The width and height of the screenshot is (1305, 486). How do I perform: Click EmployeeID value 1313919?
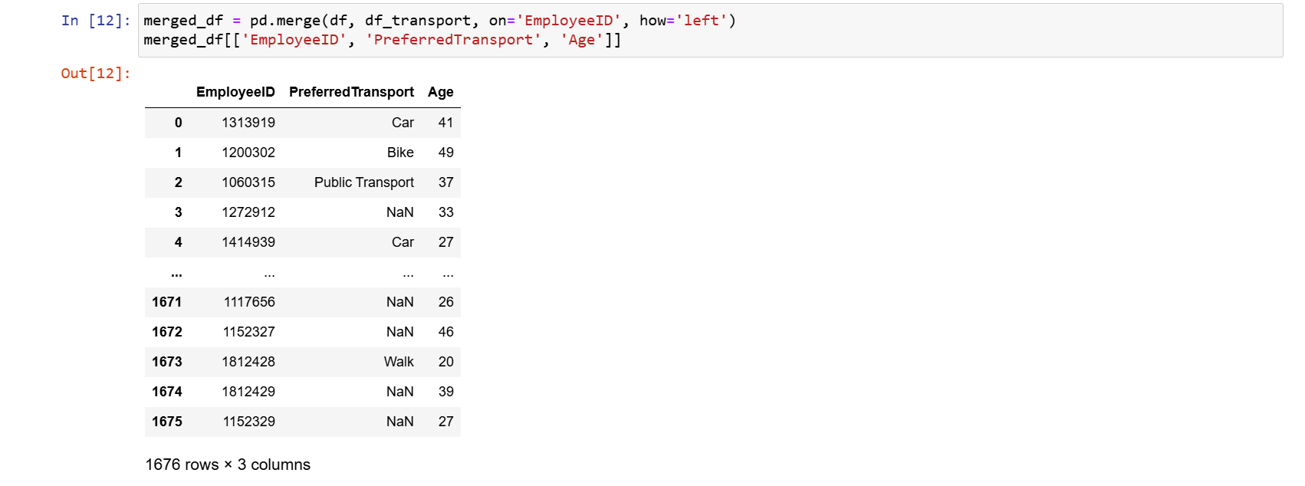coord(248,123)
